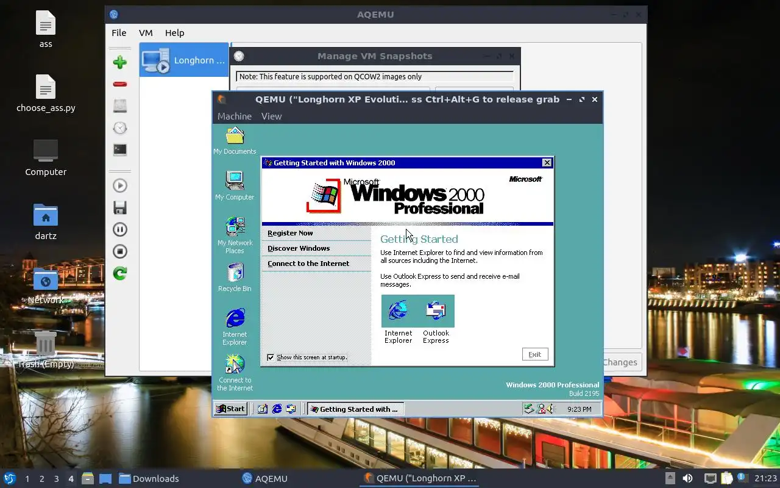The image size is (780, 488).
Task: Open choose_ass.py file on desktop
Action: click(x=46, y=93)
